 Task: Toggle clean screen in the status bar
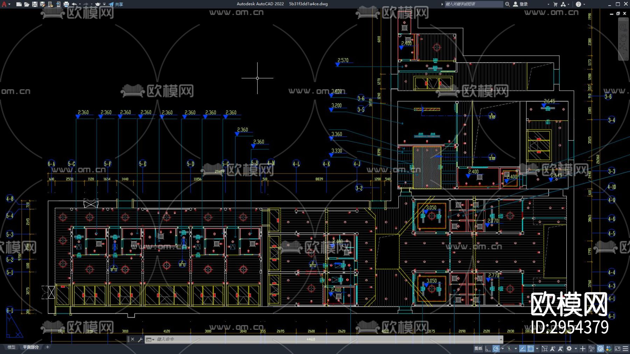point(617,348)
